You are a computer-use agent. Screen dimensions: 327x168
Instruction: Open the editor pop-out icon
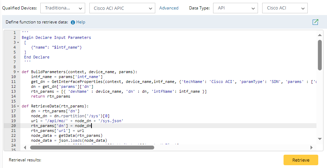[315, 22]
